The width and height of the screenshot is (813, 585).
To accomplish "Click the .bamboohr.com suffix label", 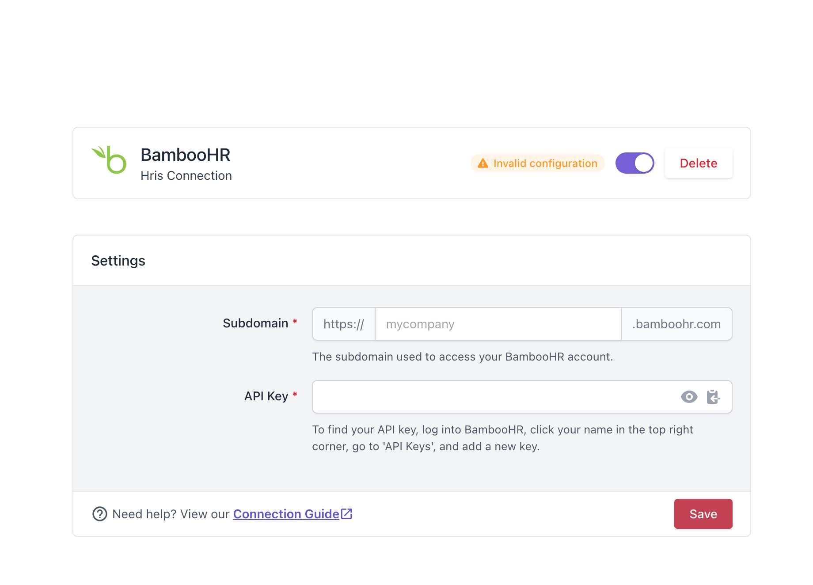I will click(676, 324).
